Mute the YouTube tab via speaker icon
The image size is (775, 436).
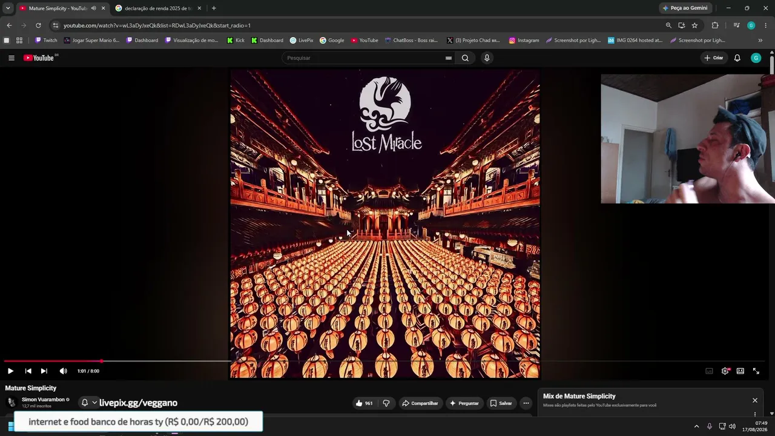[x=93, y=8]
